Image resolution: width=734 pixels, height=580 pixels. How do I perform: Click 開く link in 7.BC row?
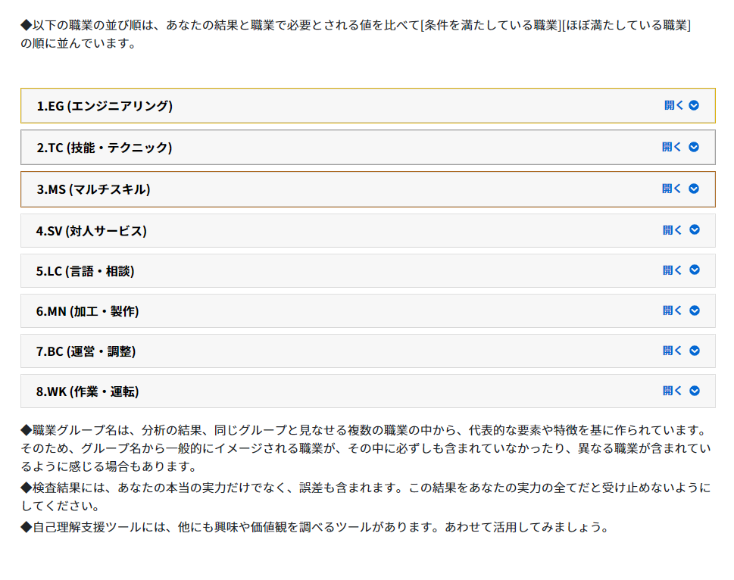coord(672,351)
